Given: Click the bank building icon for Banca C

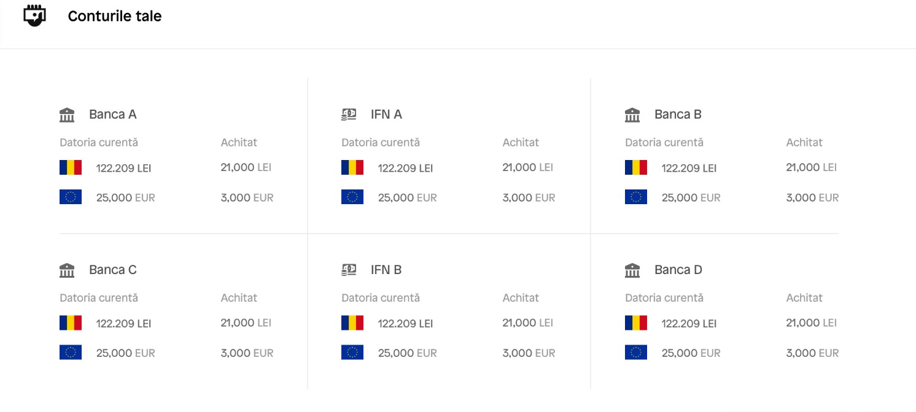Looking at the screenshot, I should [x=67, y=270].
